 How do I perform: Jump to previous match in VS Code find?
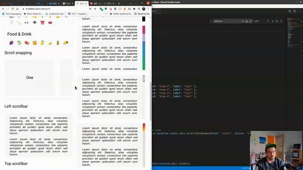point(268,21)
